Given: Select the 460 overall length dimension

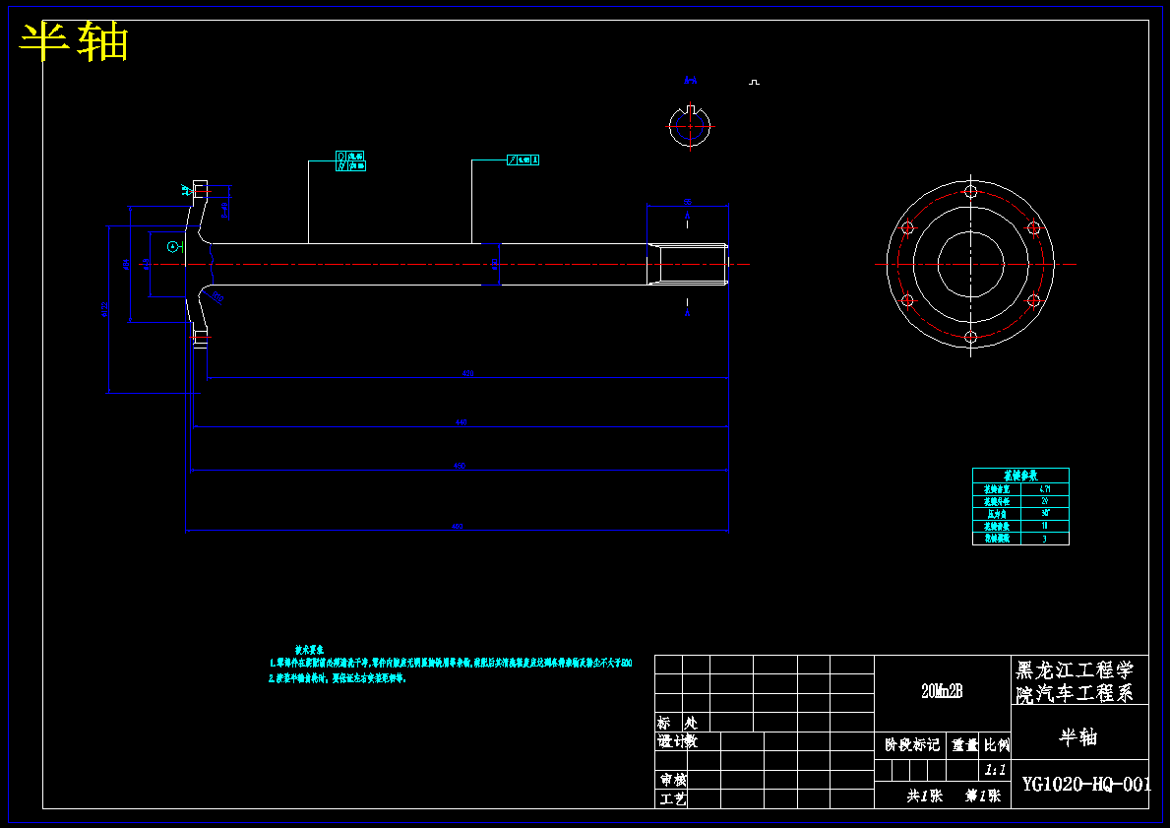Looking at the screenshot, I should [x=458, y=527].
